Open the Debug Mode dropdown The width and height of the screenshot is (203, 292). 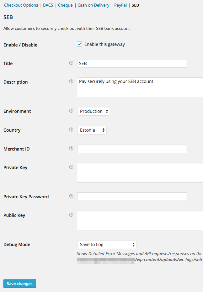(107, 244)
